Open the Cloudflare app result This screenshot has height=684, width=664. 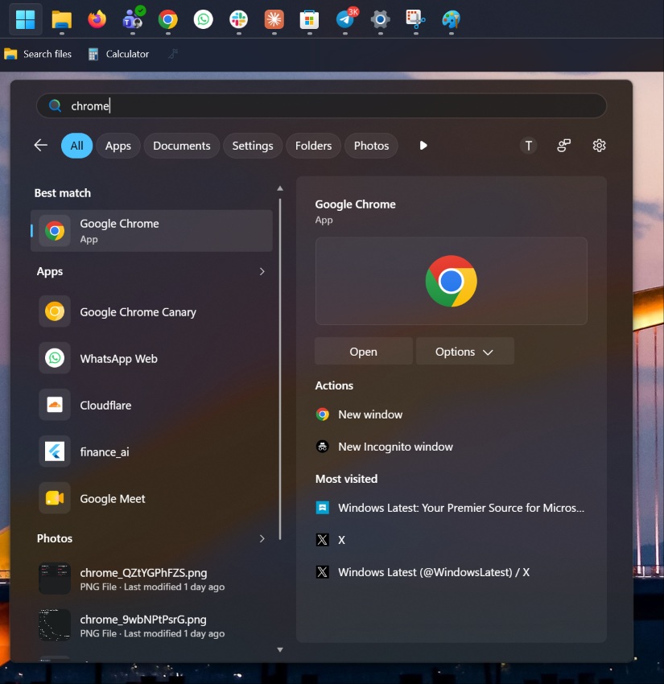(151, 406)
